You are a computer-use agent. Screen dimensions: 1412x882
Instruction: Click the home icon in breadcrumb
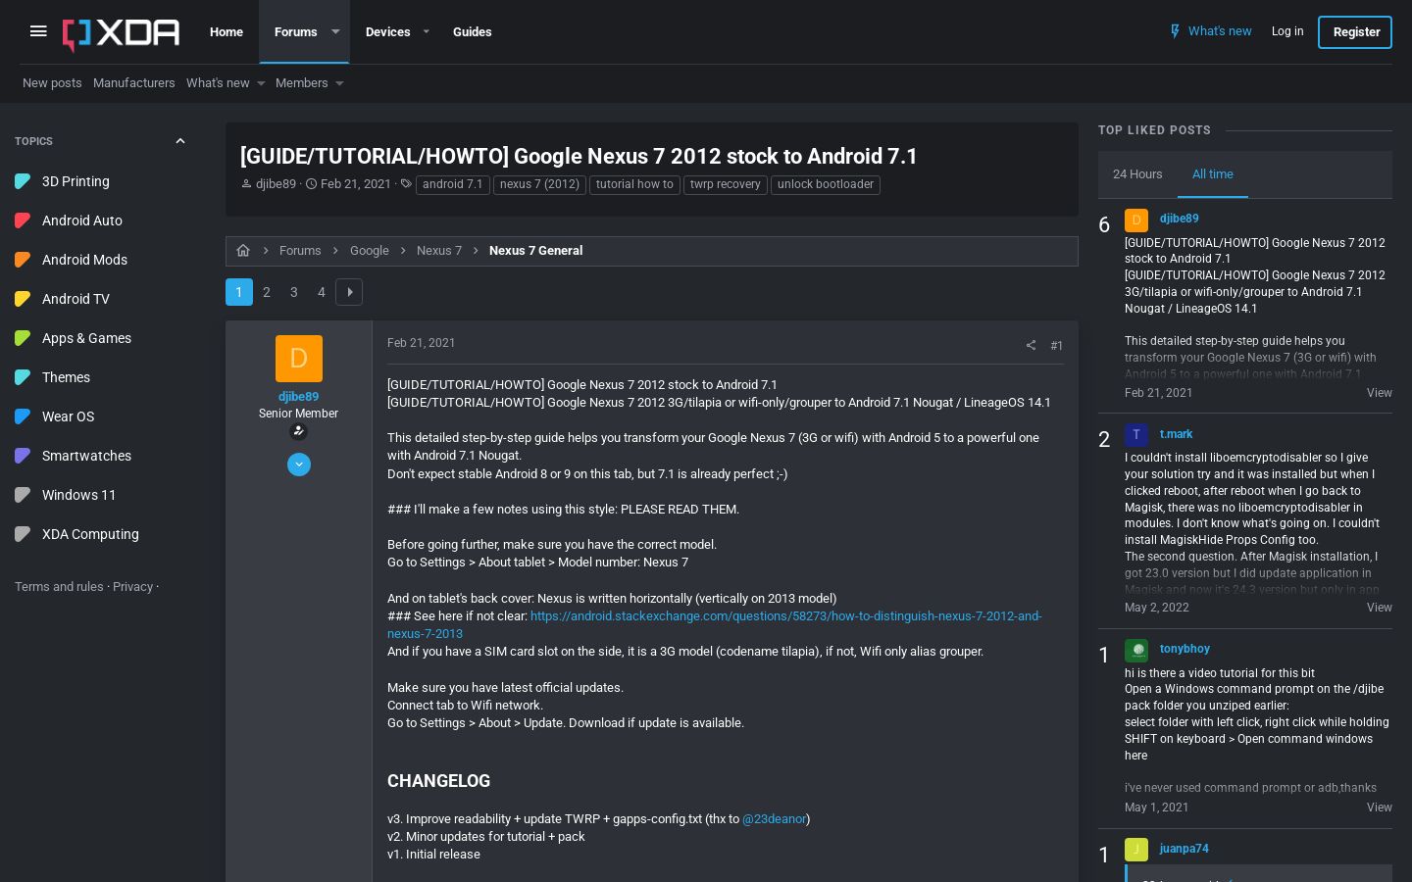click(243, 251)
